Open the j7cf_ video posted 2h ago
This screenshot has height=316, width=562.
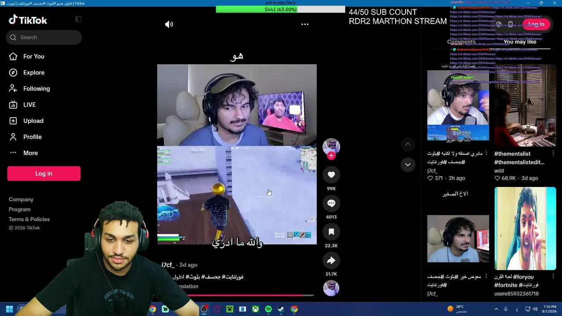pyautogui.click(x=458, y=105)
